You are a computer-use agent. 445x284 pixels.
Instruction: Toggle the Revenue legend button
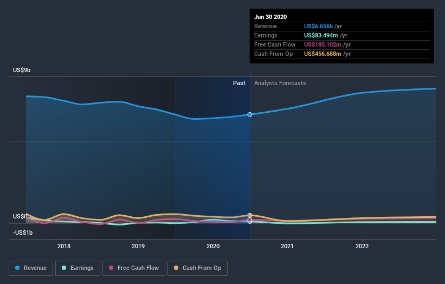31,268
